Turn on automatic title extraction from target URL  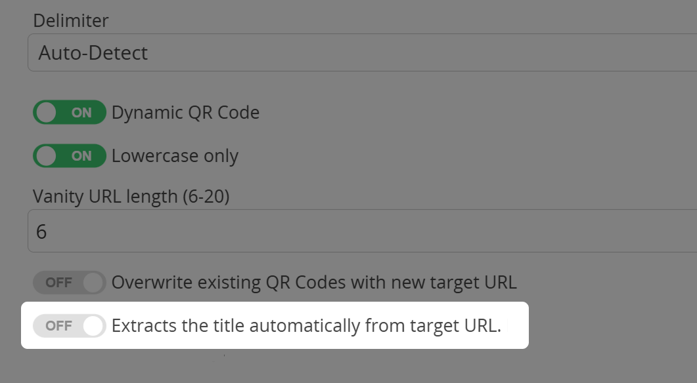click(68, 325)
